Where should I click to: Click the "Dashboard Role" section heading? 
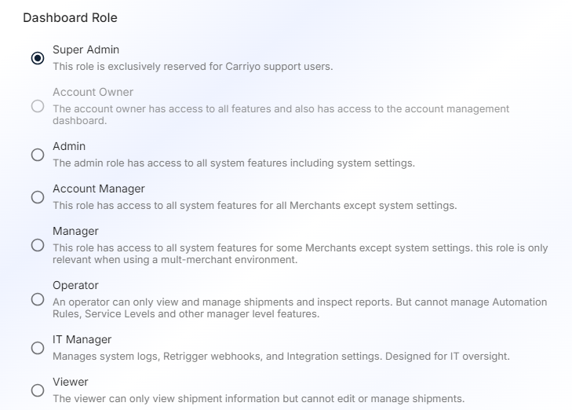[70, 17]
